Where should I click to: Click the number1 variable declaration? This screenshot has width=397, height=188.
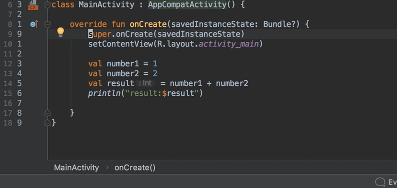[123, 64]
